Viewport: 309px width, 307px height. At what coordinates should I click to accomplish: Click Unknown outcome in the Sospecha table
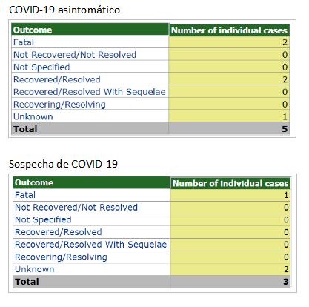(x=35, y=269)
